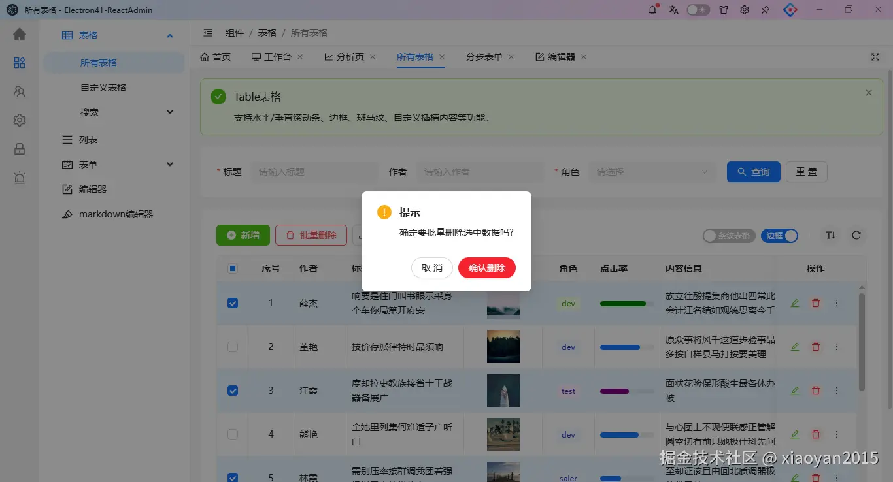Check the checkbox for row 2

(233, 347)
